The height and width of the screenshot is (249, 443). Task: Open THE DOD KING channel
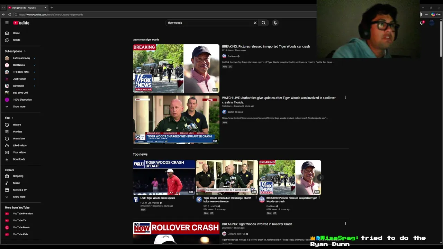pyautogui.click(x=21, y=72)
